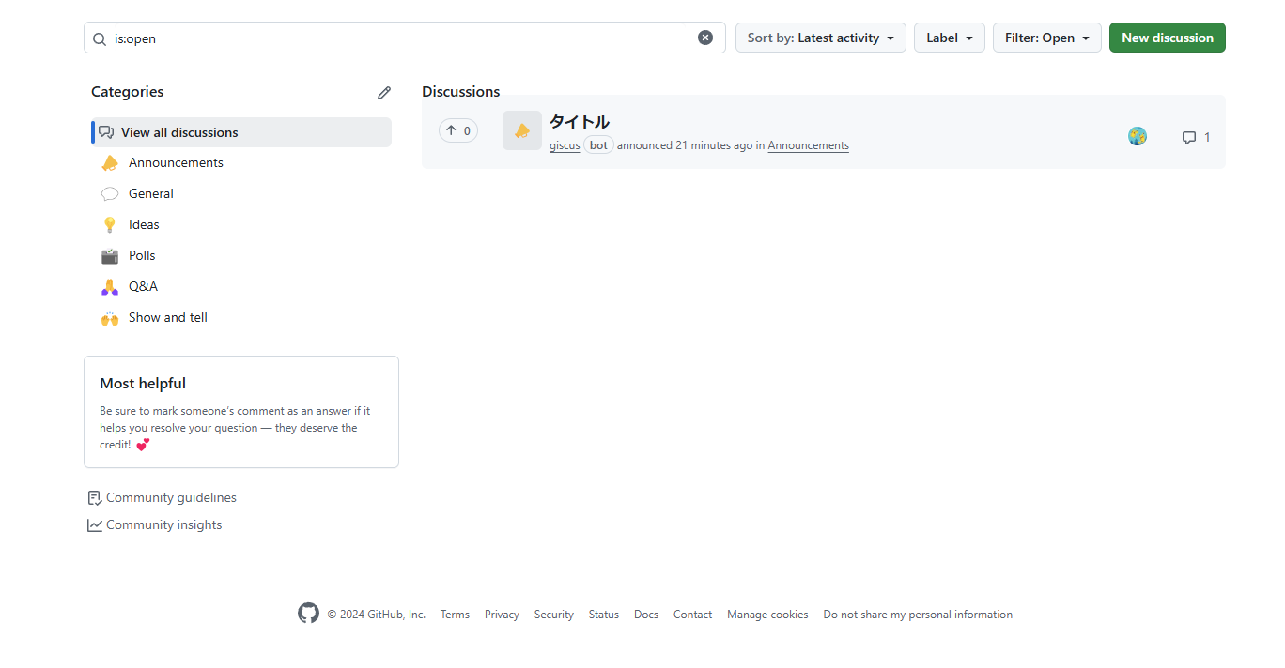Open the Community guidelines link
1285x668 pixels.
(170, 497)
